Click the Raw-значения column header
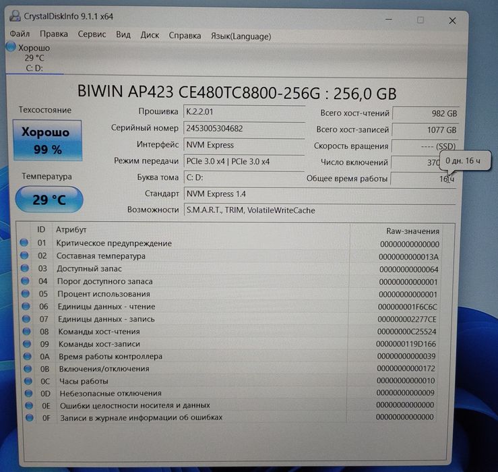This screenshot has width=498, height=472. coord(412,231)
